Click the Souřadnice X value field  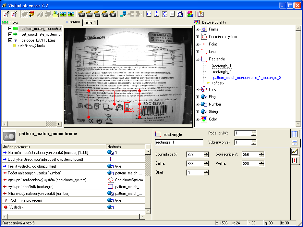tap(195, 155)
